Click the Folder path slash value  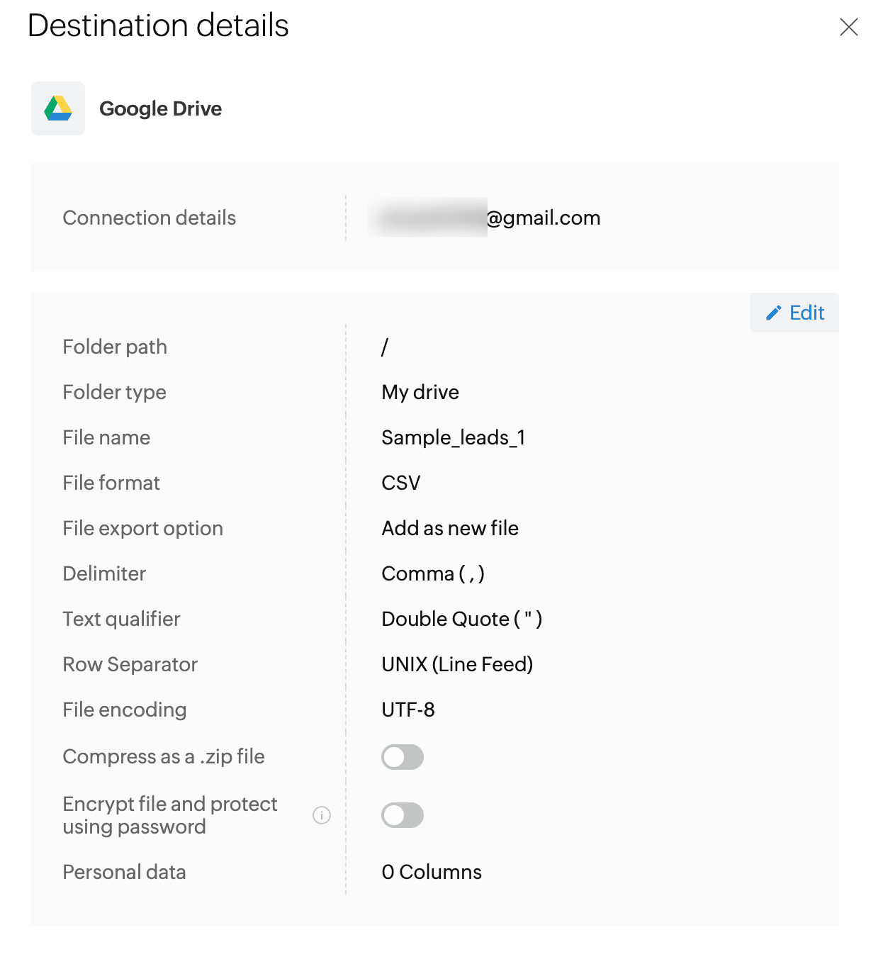click(385, 347)
